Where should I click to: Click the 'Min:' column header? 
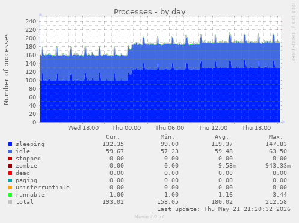[167, 137]
